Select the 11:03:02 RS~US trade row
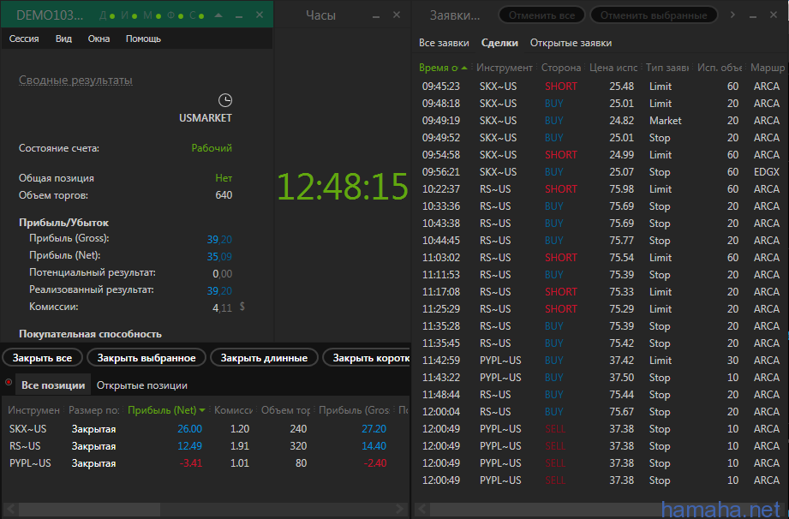The height and width of the screenshot is (519, 789). coord(601,258)
